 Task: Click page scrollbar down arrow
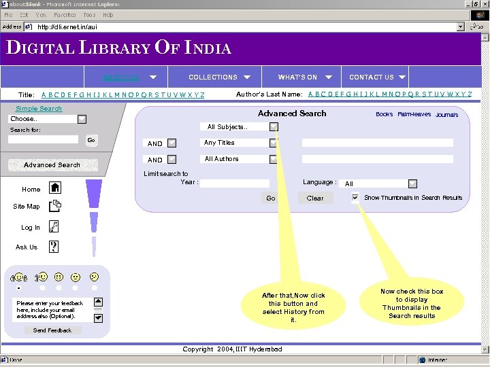coord(485,349)
